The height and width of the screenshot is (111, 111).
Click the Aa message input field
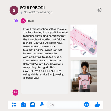(x=65, y=105)
